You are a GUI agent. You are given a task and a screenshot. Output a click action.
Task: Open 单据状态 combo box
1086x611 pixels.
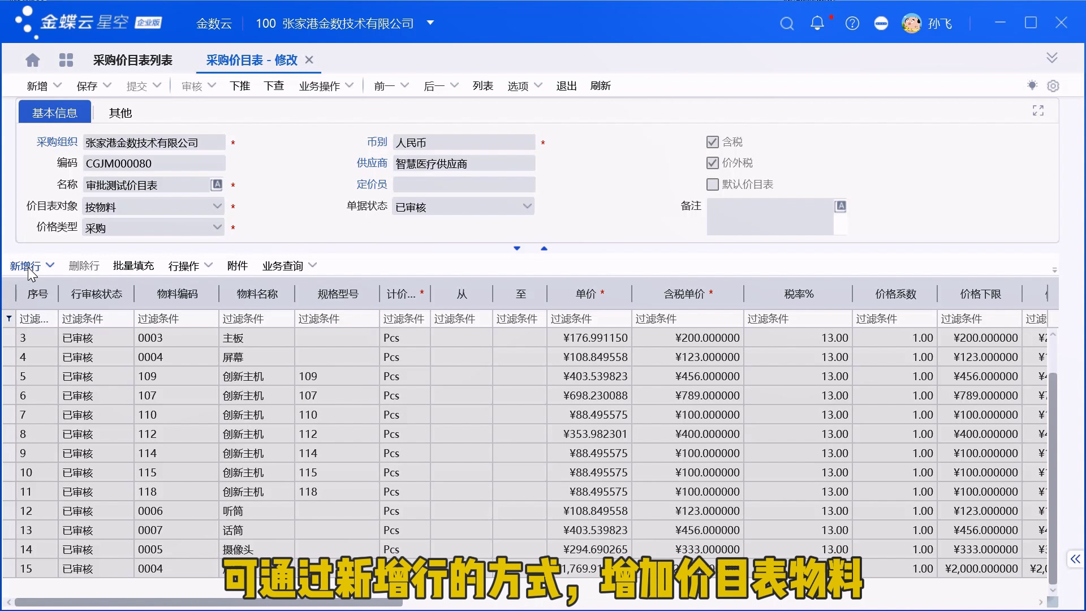(463, 206)
